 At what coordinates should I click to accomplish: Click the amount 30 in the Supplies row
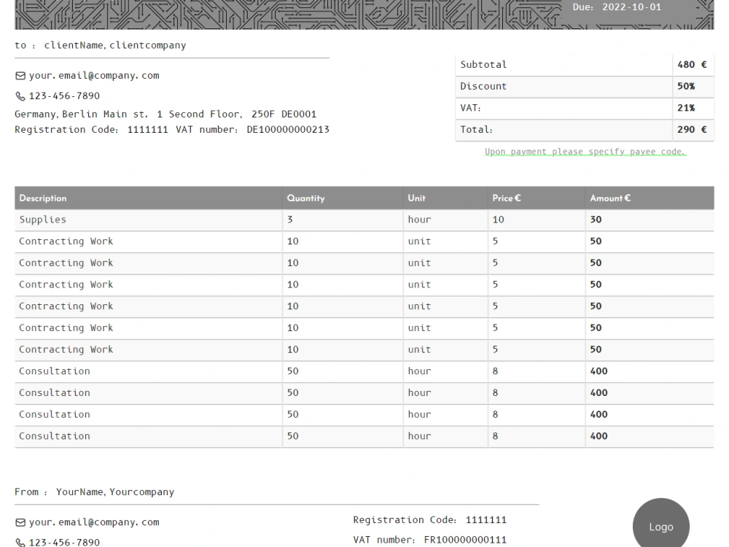596,220
